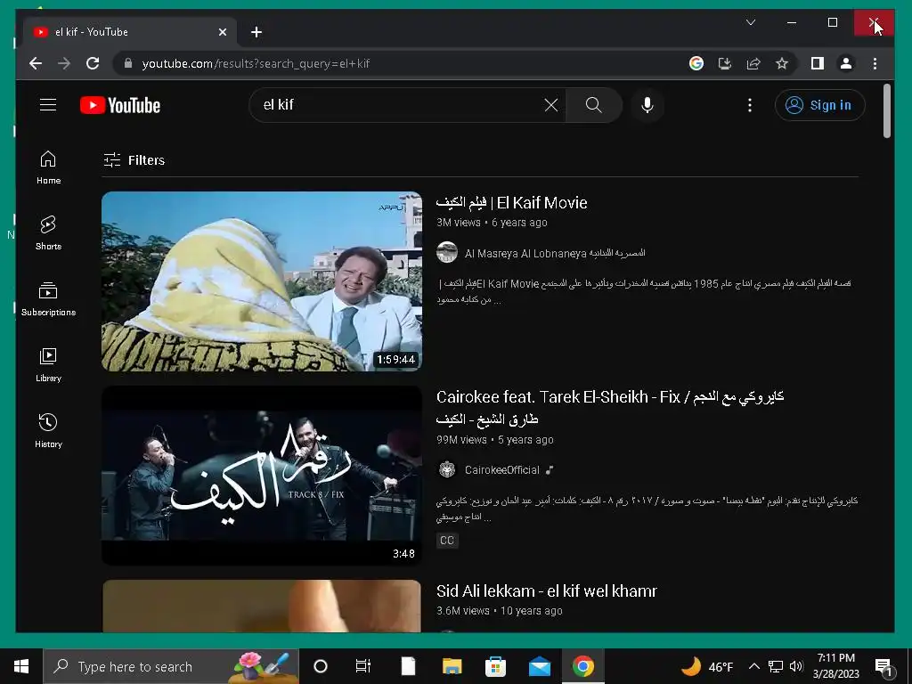Click the YouTube logo
Screen dimensions: 912x684
120,105
